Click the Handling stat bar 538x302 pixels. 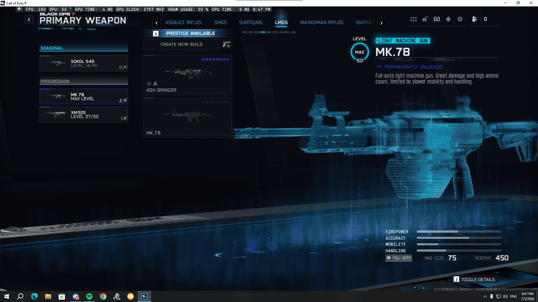[459, 250]
